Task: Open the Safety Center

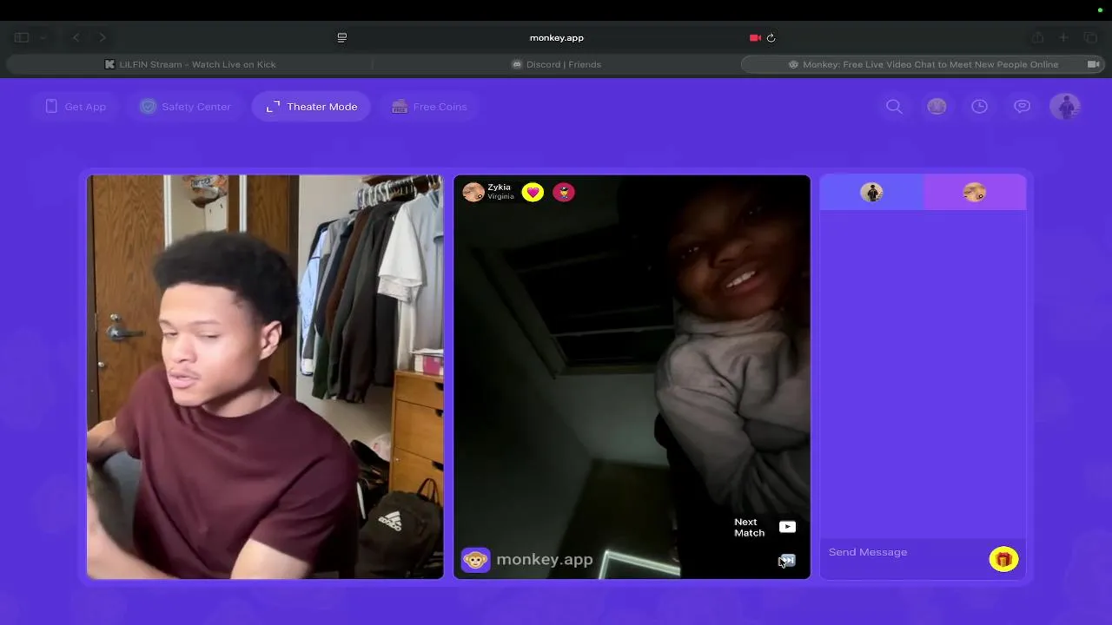Action: click(x=185, y=107)
